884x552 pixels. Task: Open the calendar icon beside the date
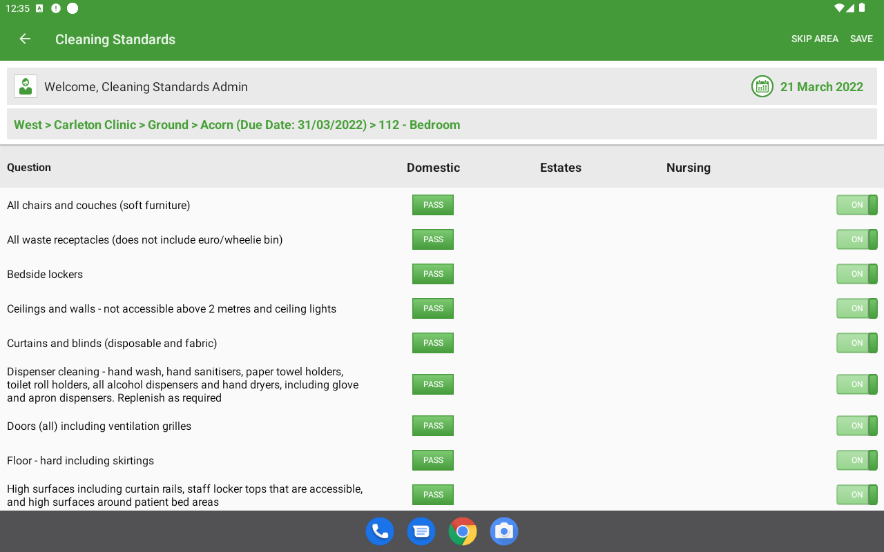(x=762, y=86)
